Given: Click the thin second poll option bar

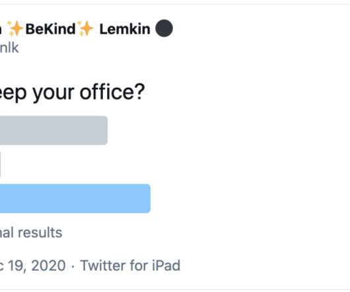Looking at the screenshot, I should [x=1, y=164].
